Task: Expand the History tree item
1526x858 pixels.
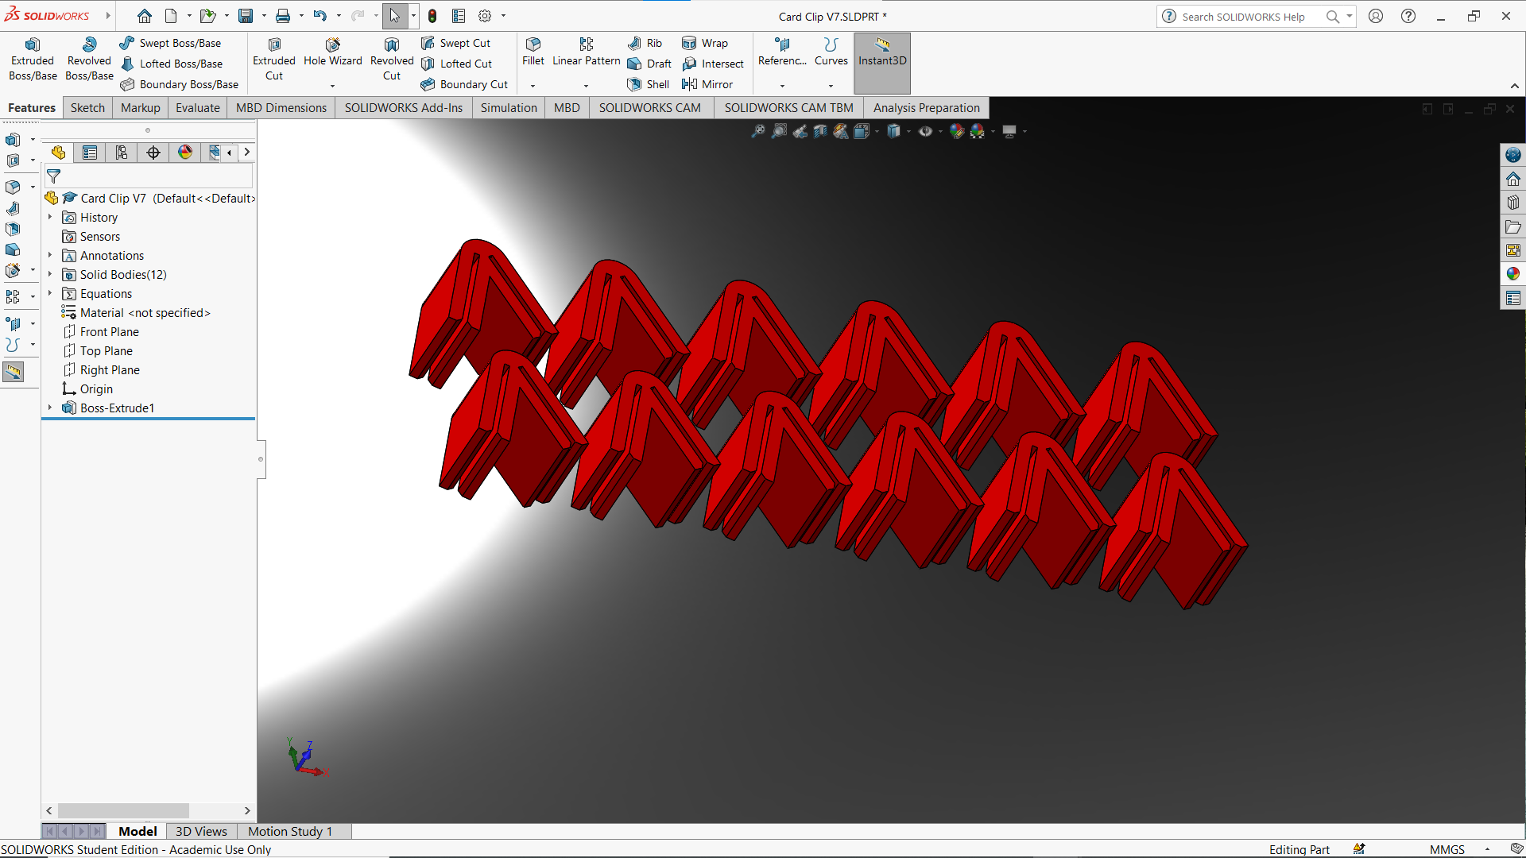Action: (x=49, y=217)
